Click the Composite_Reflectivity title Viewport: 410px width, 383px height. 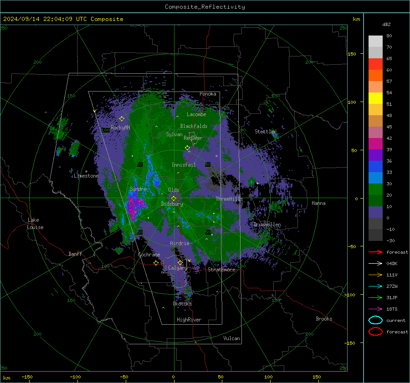coord(205,7)
